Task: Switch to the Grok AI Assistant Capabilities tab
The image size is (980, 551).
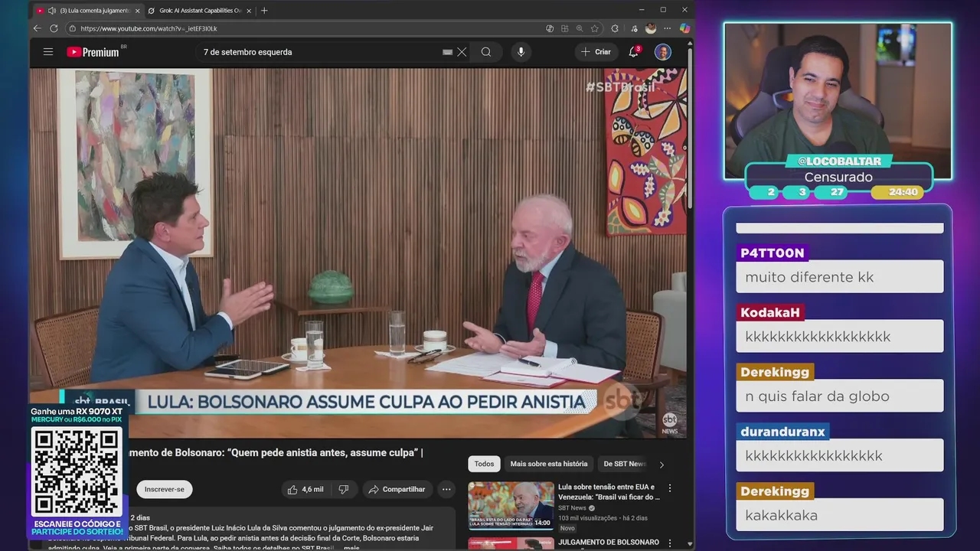Action: pos(201,11)
